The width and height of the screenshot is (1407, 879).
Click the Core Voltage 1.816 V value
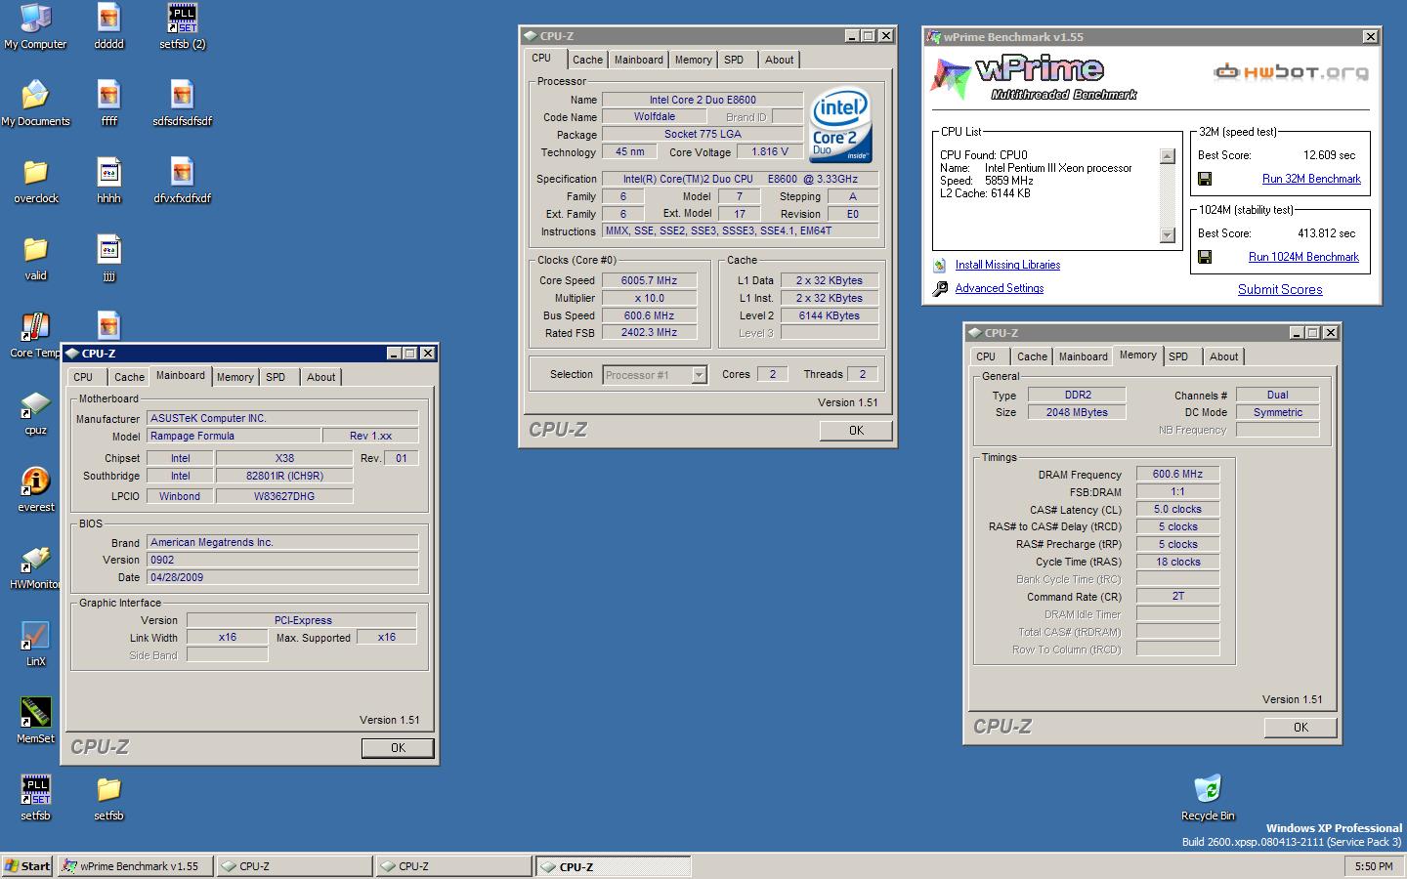pyautogui.click(x=770, y=151)
